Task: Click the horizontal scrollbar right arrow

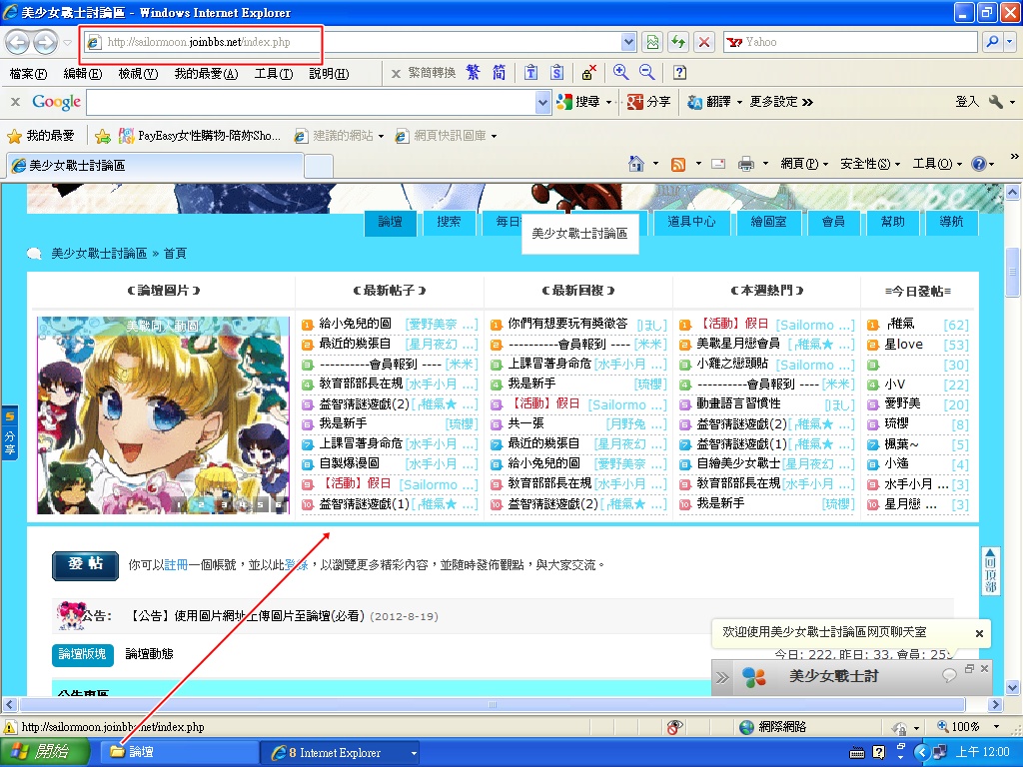Action: [x=995, y=704]
